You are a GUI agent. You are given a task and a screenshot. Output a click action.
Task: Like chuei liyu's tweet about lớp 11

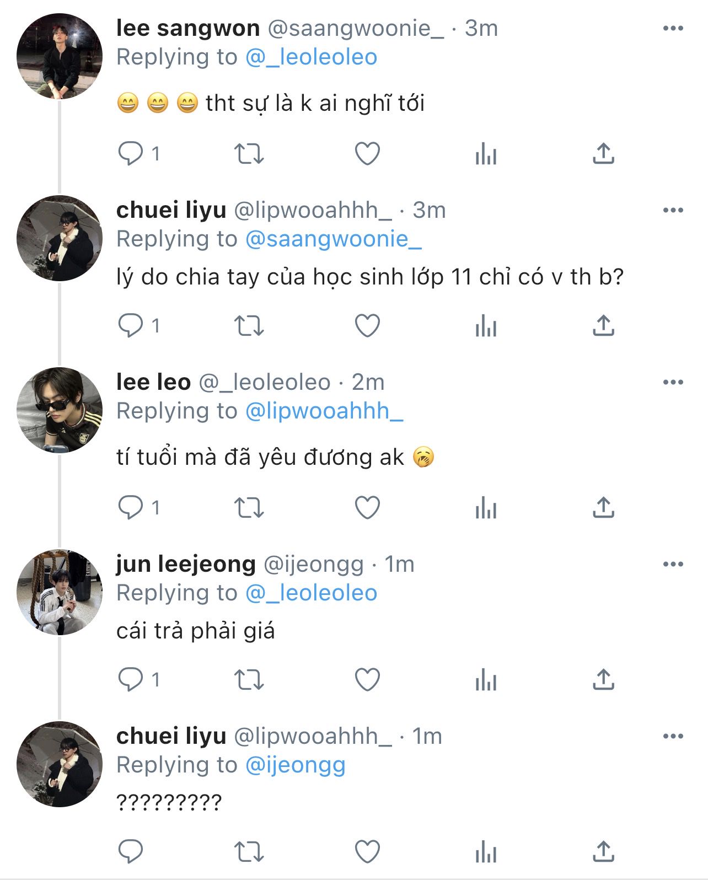tap(367, 326)
